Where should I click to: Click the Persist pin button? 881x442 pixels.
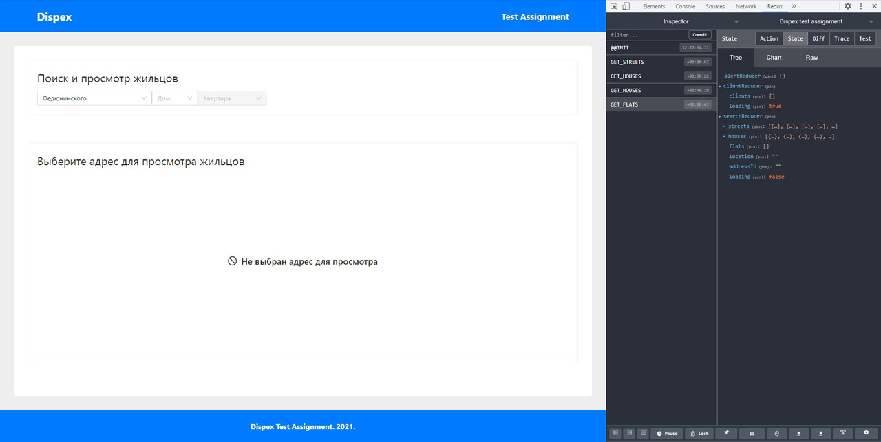point(726,433)
